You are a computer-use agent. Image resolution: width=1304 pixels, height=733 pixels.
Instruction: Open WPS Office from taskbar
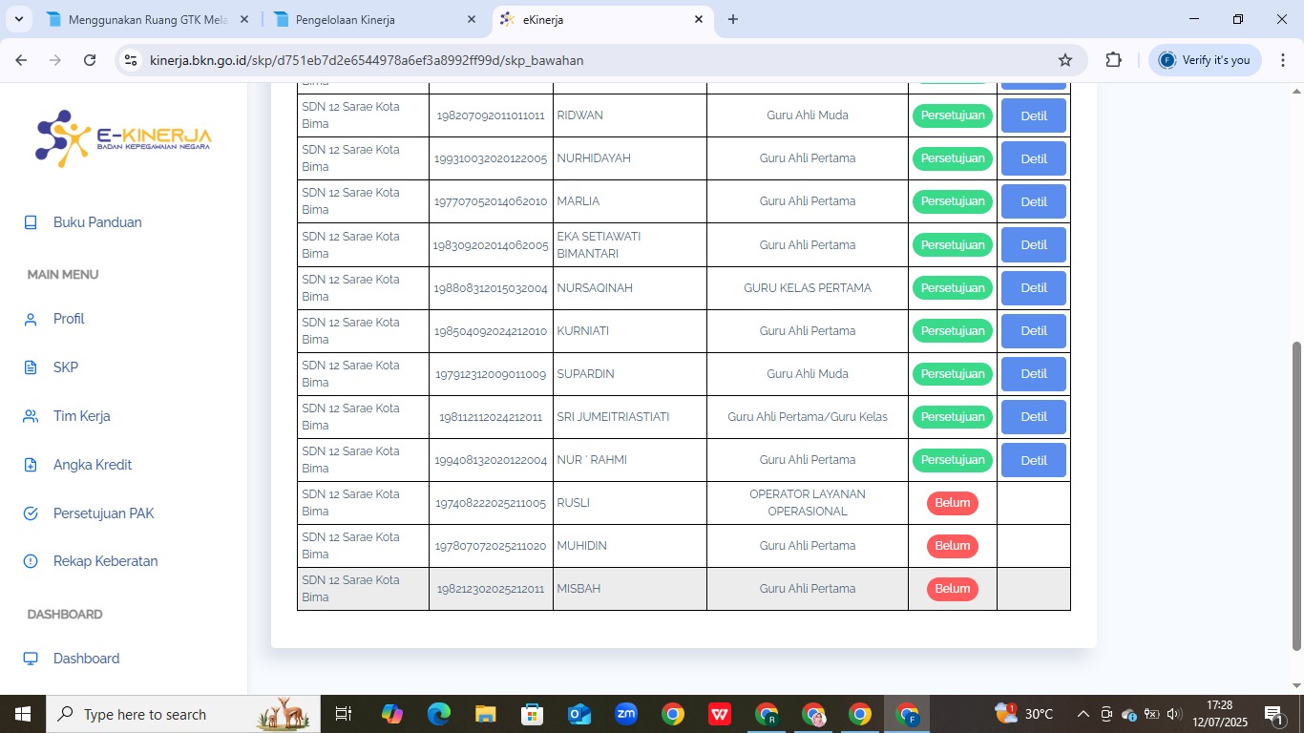(720, 714)
